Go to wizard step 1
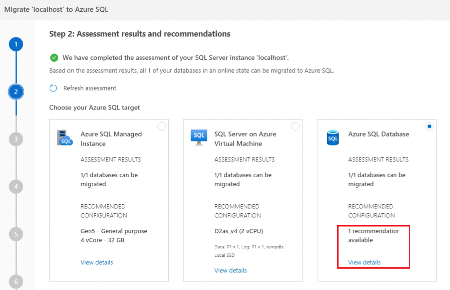The width and height of the screenshot is (450, 290). coord(16,45)
